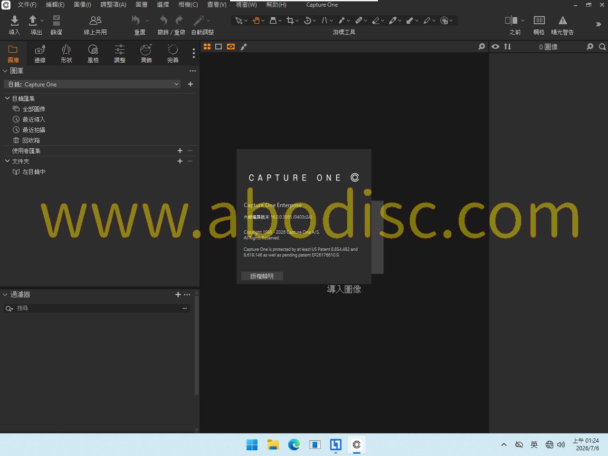The height and width of the screenshot is (456, 608).
Task: Open the 重置 reset dropdown arrow
Action: [x=147, y=20]
